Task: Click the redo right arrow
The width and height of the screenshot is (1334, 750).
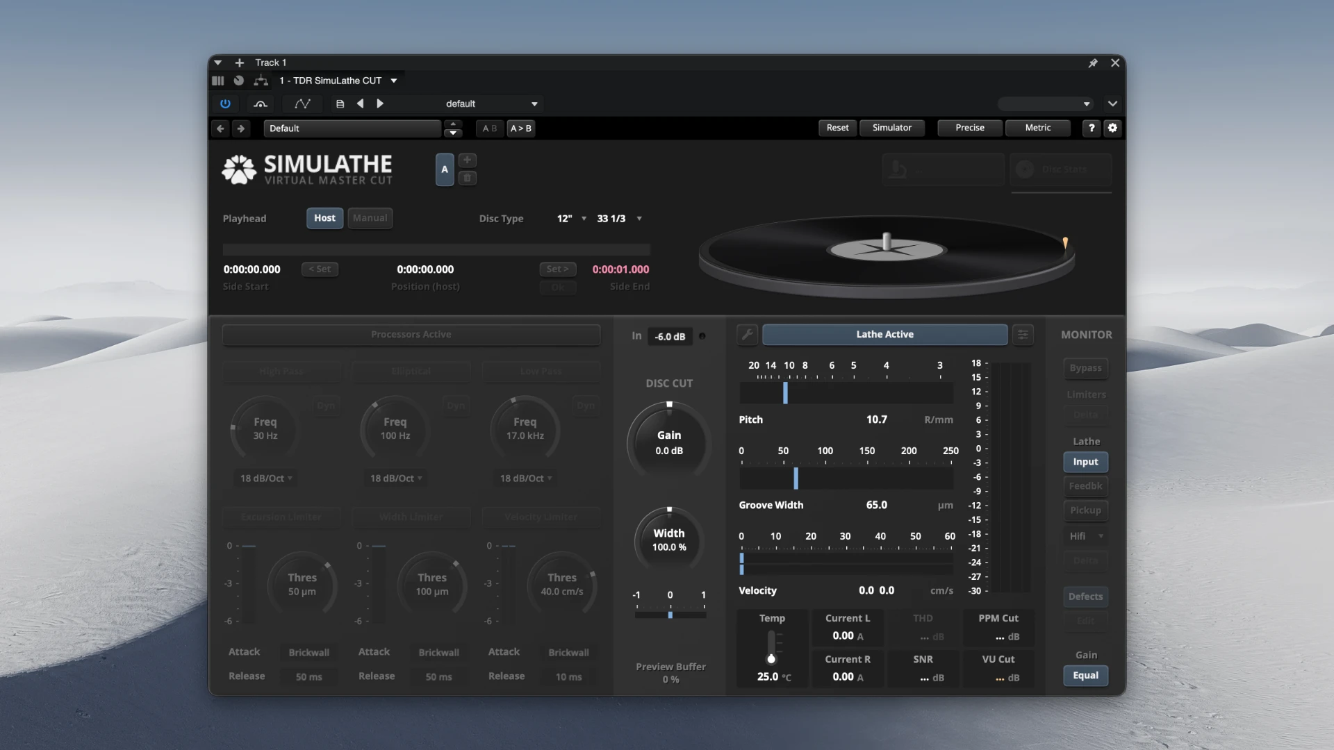Action: point(240,128)
